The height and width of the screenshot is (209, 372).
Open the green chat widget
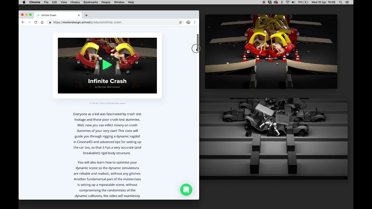(186, 190)
